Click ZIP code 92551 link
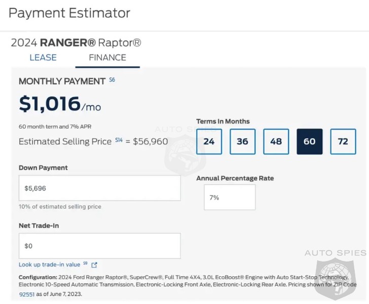This screenshot has width=369, height=304. tap(26, 294)
